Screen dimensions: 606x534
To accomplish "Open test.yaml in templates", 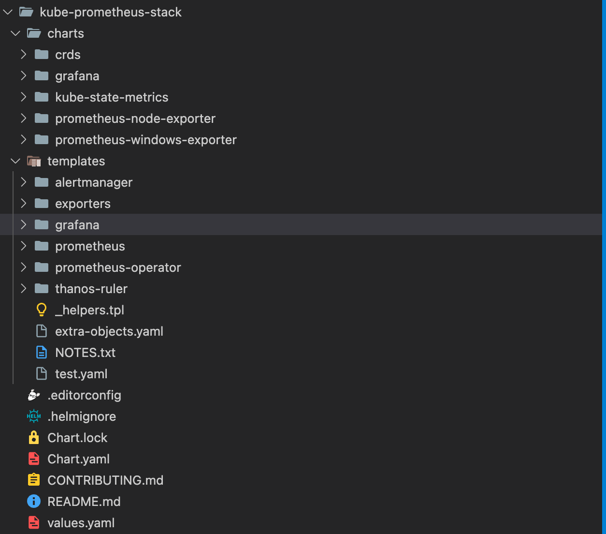I will tap(81, 374).
